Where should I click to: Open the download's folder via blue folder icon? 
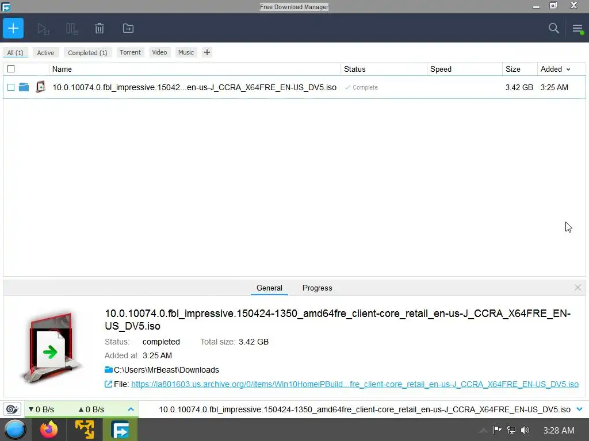[24, 87]
